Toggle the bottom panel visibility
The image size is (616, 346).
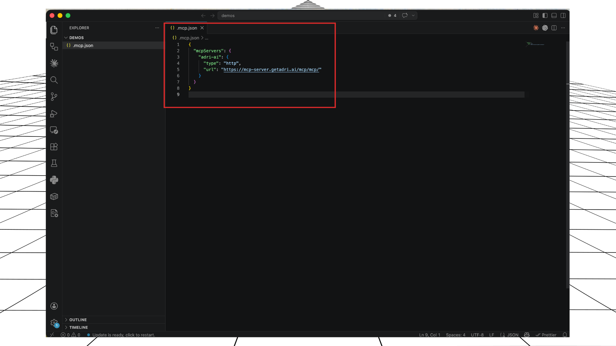[554, 15]
